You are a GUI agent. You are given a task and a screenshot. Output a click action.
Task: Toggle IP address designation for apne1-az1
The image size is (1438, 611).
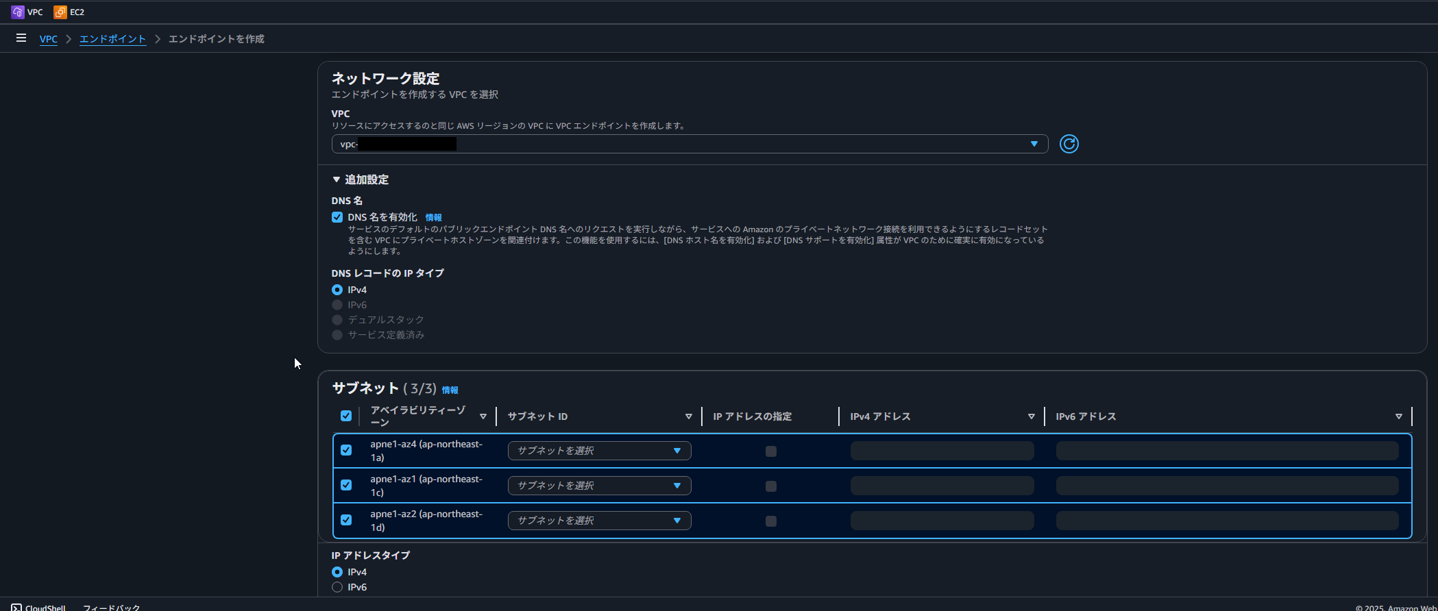[x=771, y=486]
